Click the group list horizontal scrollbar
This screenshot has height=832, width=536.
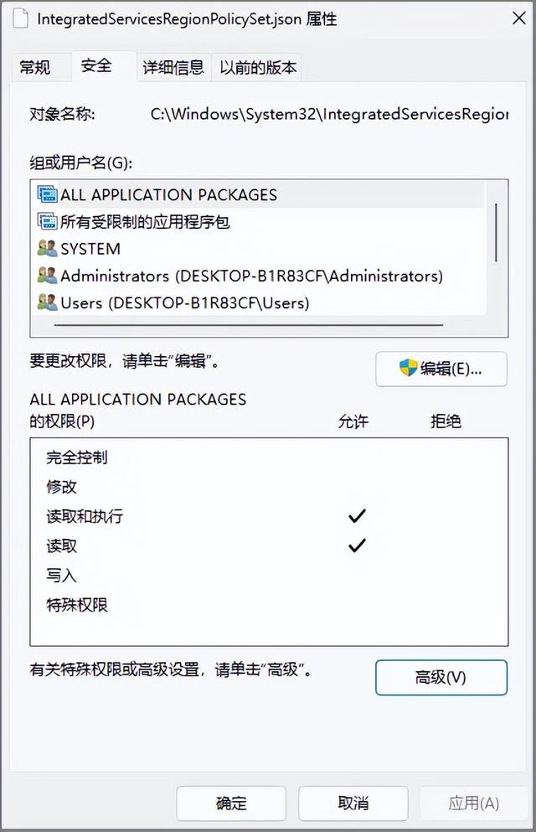[249, 325]
